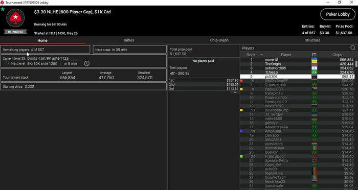Open the player search magnifier icon
358x190 pixels.
[353, 48]
